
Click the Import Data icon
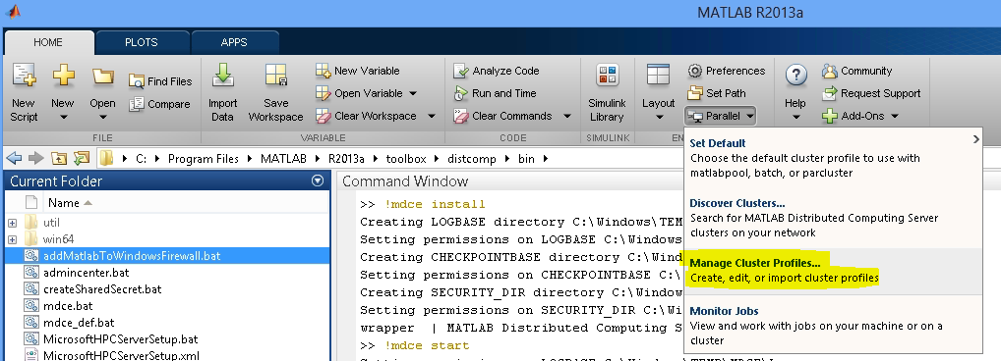pyautogui.click(x=223, y=76)
